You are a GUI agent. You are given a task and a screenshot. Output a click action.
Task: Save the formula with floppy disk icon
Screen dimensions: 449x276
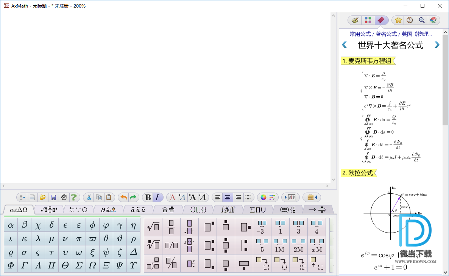pyautogui.click(x=53, y=197)
